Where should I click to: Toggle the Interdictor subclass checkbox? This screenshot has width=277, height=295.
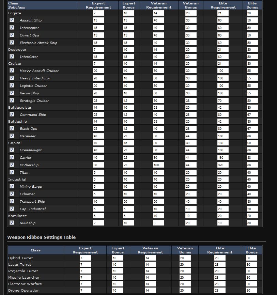tap(12, 57)
